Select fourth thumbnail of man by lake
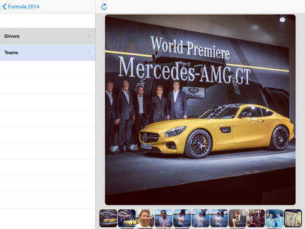 [163, 218]
